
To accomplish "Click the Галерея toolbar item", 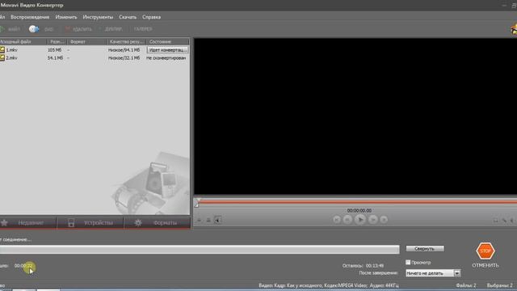I will [143, 29].
